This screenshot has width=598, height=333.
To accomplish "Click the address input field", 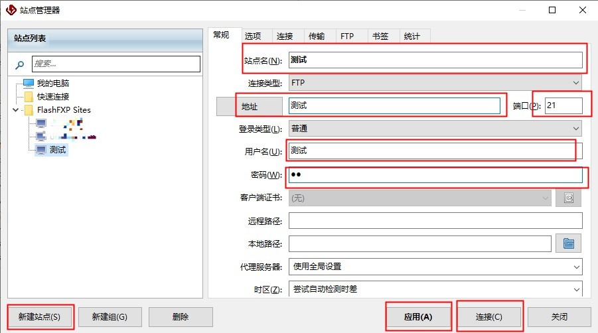I will pos(394,105).
